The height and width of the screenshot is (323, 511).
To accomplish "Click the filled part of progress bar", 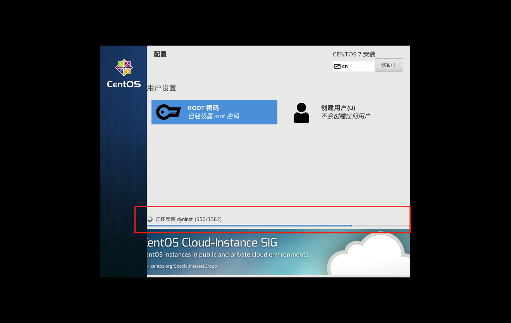I will pos(248,226).
